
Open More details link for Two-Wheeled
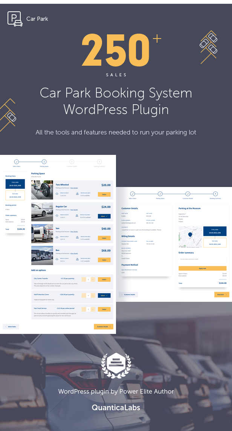pos(74,188)
